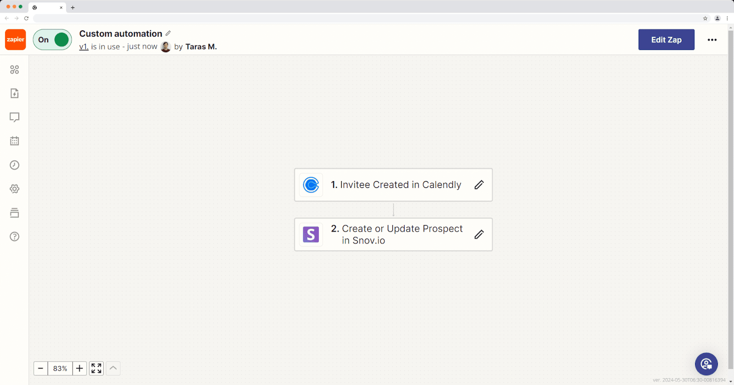The width and height of the screenshot is (734, 385).
Task: Open the calendar sidebar icon
Action: (15, 141)
